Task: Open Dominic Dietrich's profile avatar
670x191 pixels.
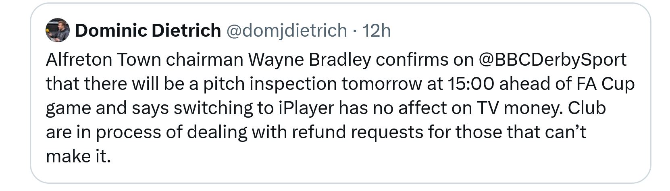Action: [58, 30]
